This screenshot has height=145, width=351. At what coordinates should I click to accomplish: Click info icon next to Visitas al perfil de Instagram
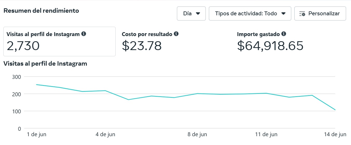84,34
